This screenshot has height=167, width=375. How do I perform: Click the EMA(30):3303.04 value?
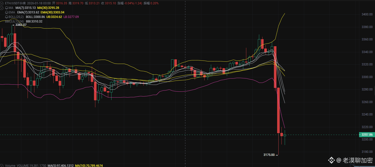click(x=53, y=12)
